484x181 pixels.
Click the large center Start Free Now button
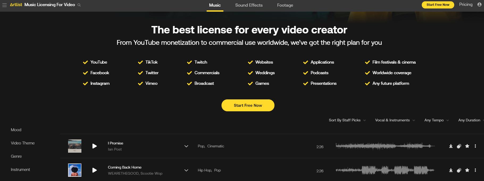click(248, 105)
